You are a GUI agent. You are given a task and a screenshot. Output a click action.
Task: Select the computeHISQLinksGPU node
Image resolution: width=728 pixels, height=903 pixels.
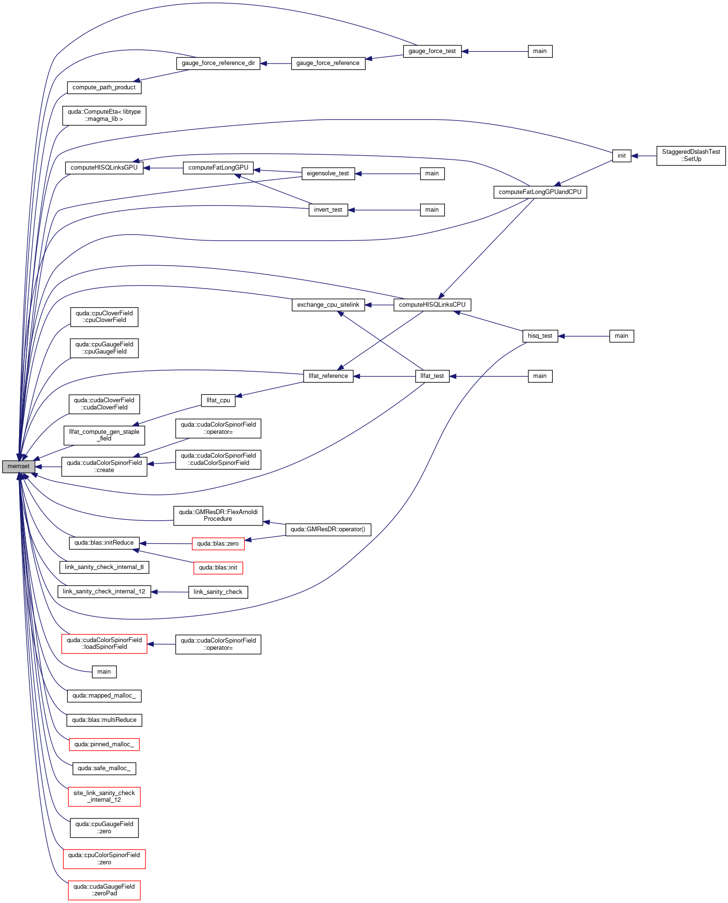pyautogui.click(x=104, y=168)
